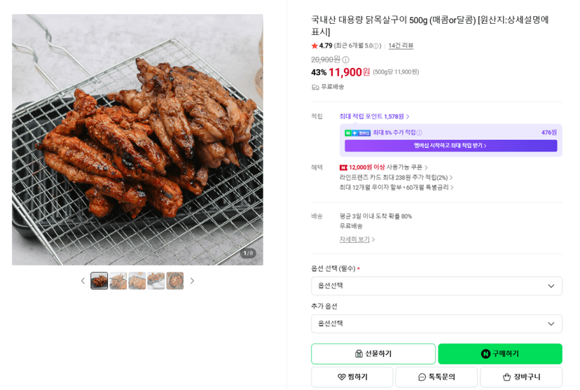Screen dimensions: 580x390
Task: Add item to cart with 장바구니 button
Action: [x=521, y=377]
